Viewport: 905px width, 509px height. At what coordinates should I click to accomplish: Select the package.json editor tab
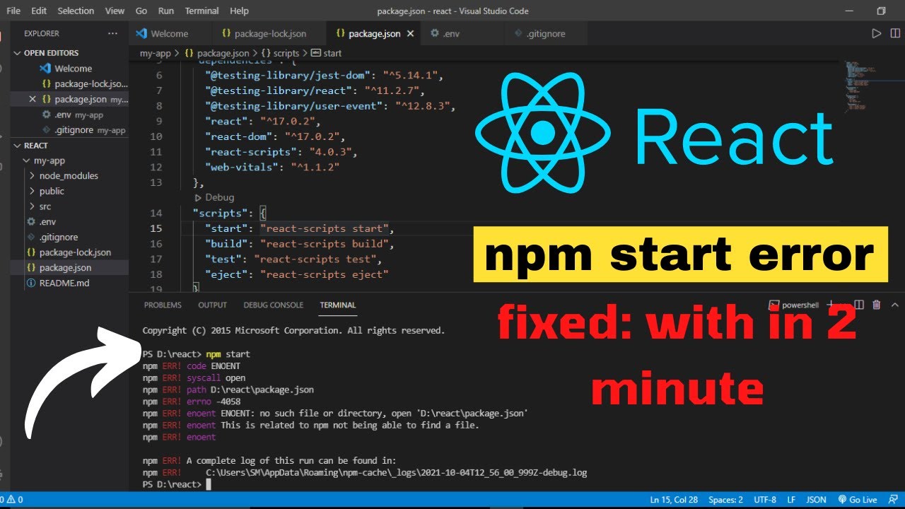point(374,33)
